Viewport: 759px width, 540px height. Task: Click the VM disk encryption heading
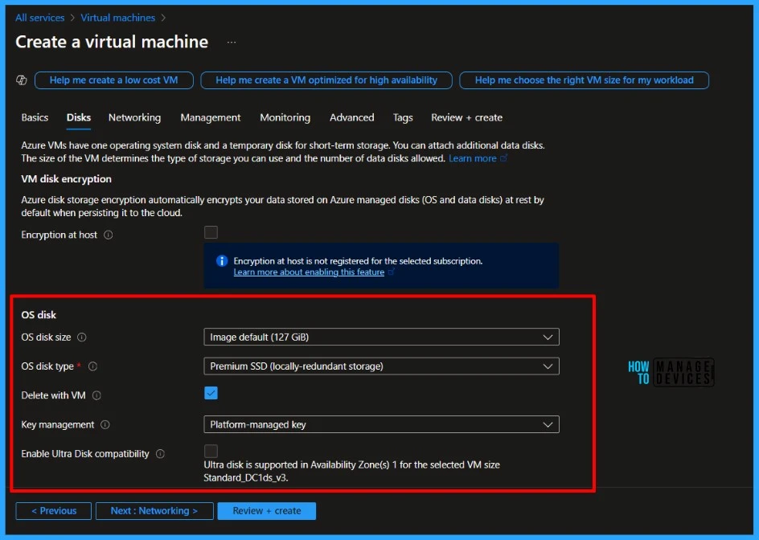tap(66, 179)
